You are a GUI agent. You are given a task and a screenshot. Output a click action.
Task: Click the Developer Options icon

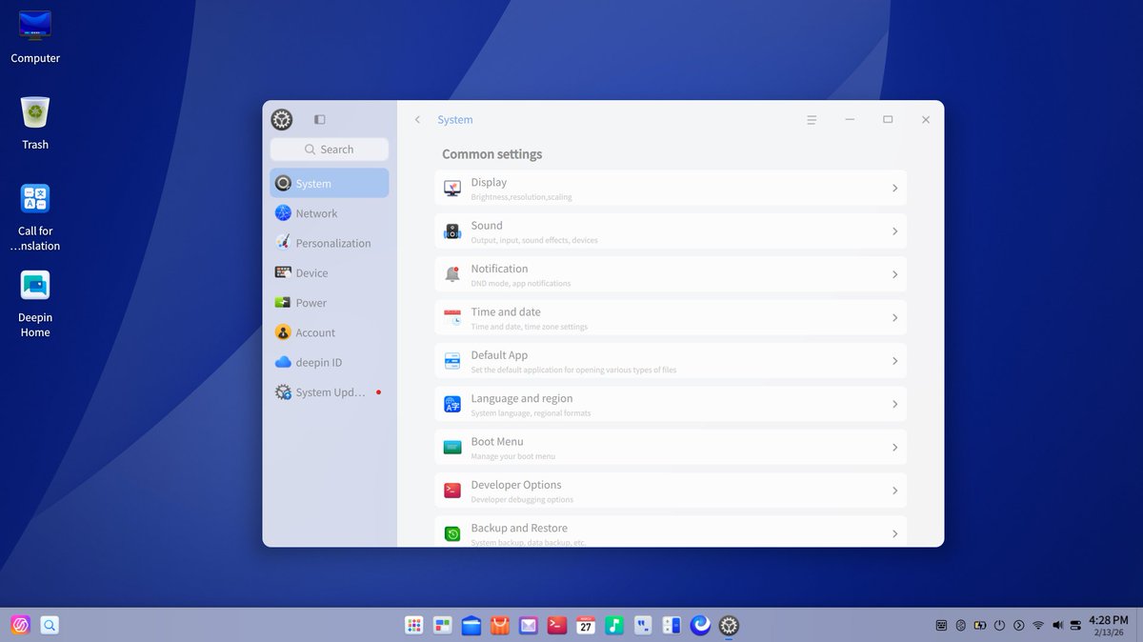pos(451,490)
